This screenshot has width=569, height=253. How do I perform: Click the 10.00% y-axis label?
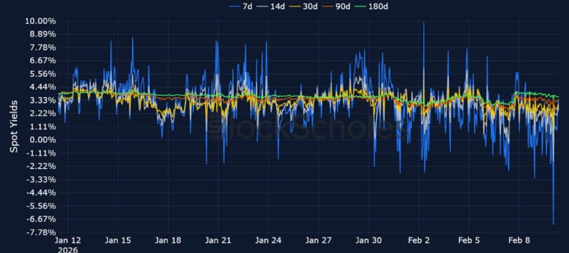(x=40, y=21)
